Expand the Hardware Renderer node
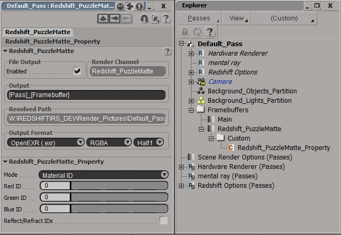 click(x=191, y=54)
